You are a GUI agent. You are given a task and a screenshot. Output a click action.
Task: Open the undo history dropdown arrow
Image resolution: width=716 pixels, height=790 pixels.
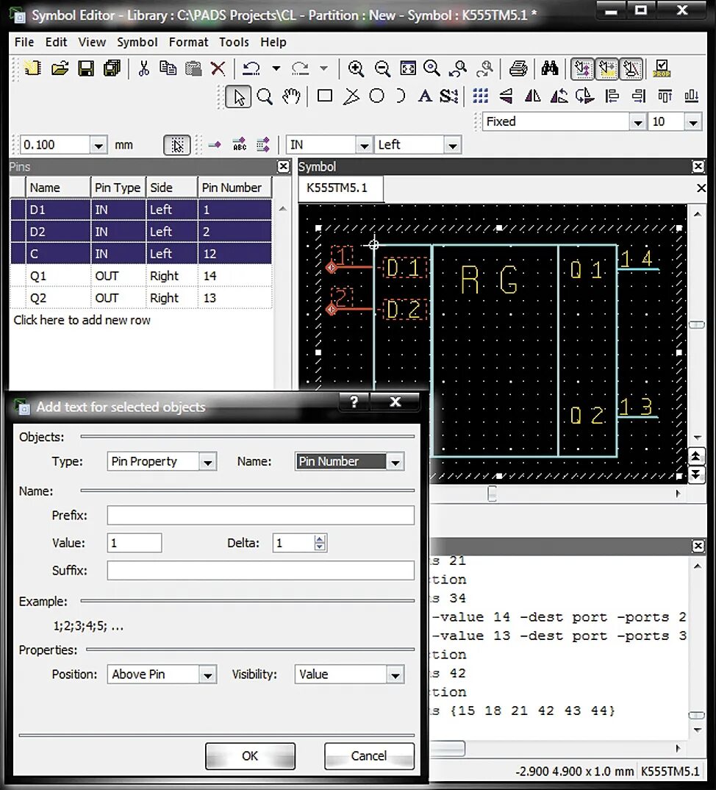[x=276, y=68]
